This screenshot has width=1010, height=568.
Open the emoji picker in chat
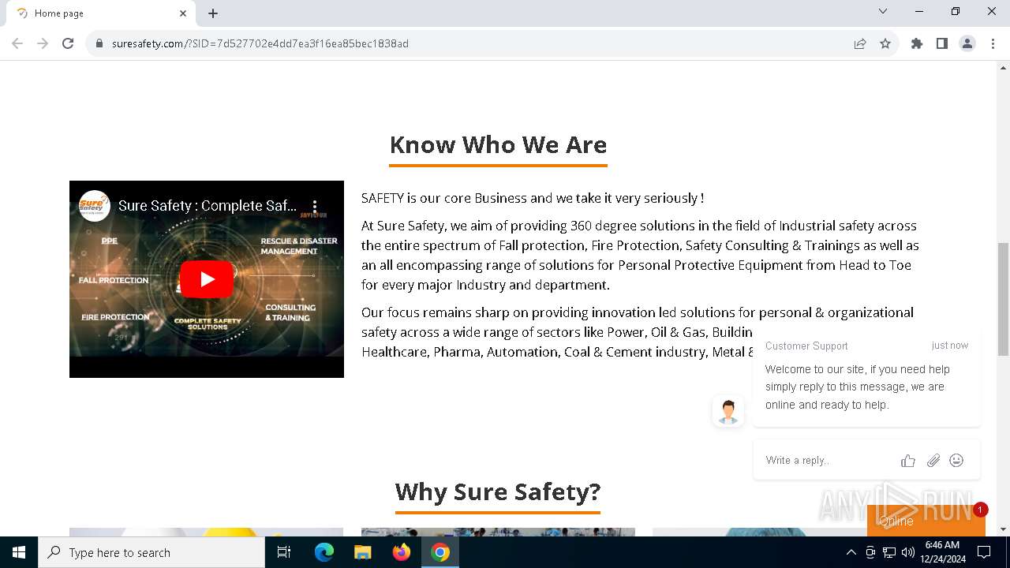(x=956, y=460)
